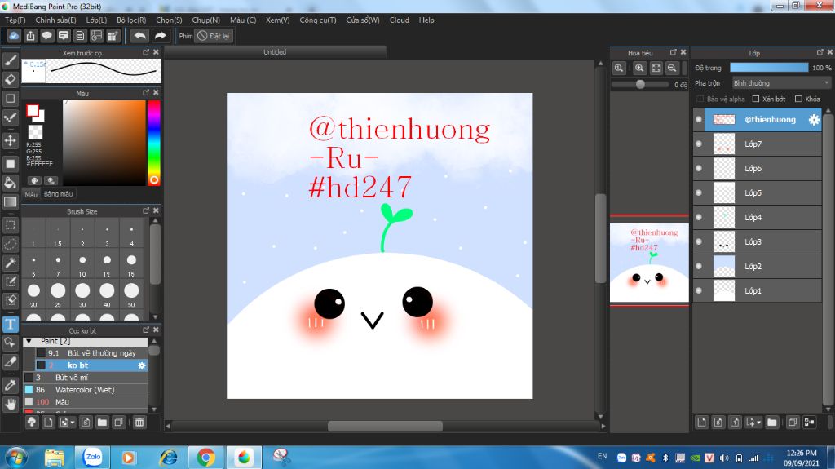This screenshot has height=469, width=835.
Task: Open the Chỉnh sửa(E) menu
Action: coord(55,20)
